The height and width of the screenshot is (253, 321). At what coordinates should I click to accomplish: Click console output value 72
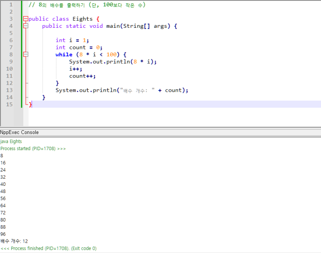(3, 213)
